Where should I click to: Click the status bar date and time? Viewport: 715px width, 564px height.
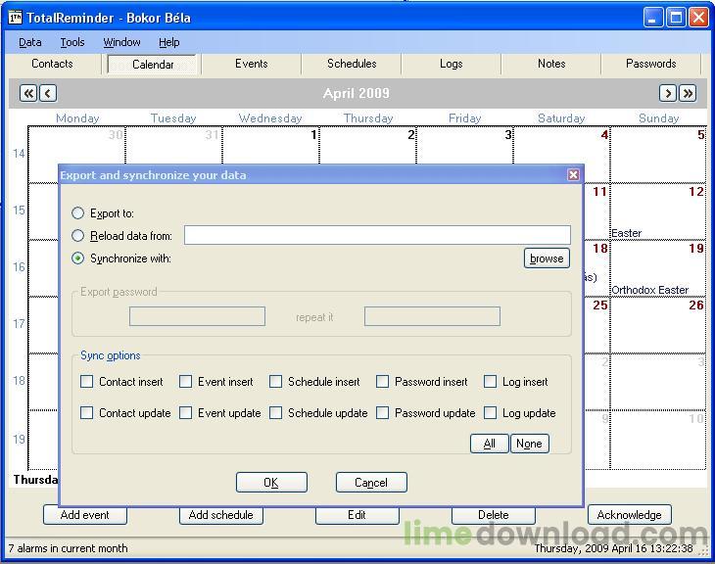613,548
